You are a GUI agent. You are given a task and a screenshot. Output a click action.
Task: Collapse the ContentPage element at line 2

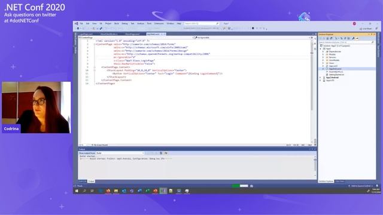pos(95,44)
